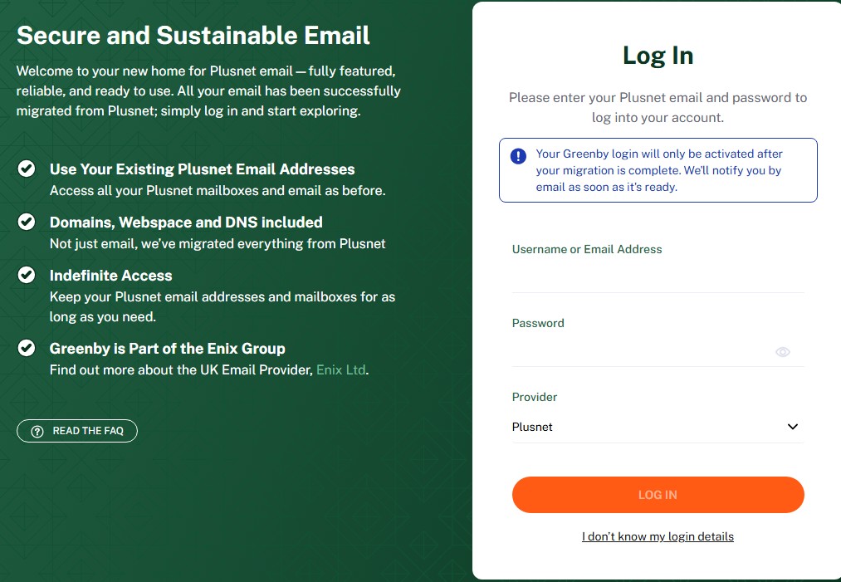The width and height of the screenshot is (841, 582).
Task: Click the READ THE FAQ button
Action: click(77, 431)
